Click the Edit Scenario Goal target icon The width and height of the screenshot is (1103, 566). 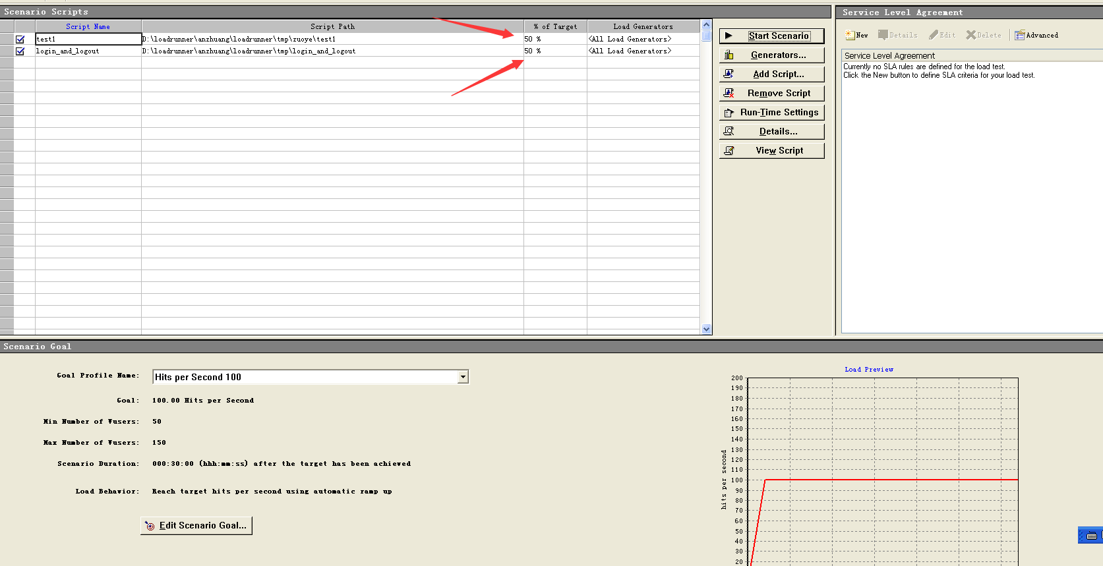150,526
